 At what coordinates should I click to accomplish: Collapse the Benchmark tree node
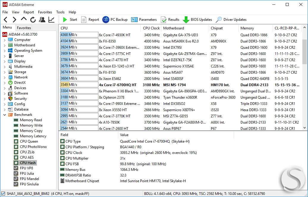coord(5,115)
